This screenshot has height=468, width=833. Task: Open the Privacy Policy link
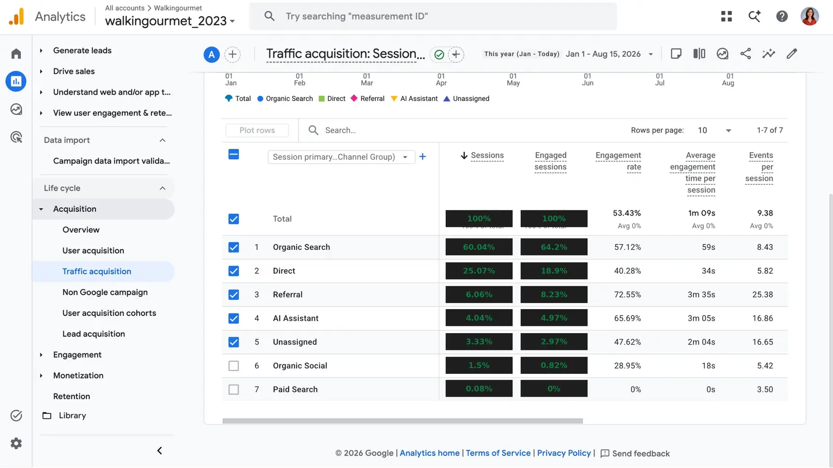(x=564, y=453)
